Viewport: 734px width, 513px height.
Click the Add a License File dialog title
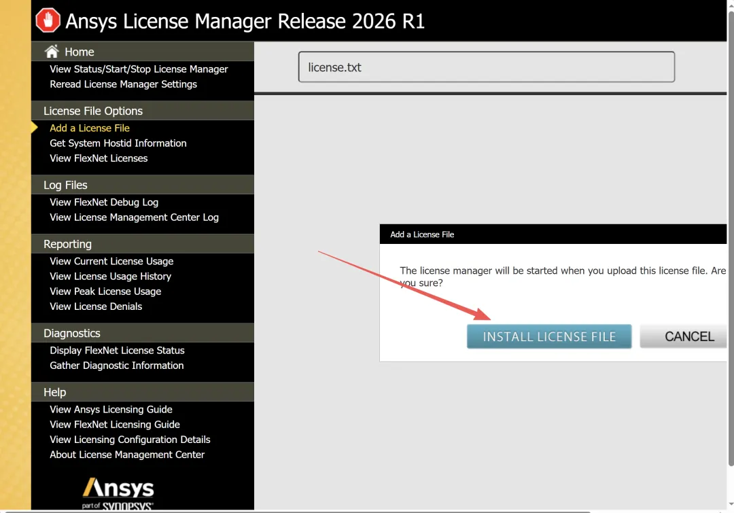422,234
